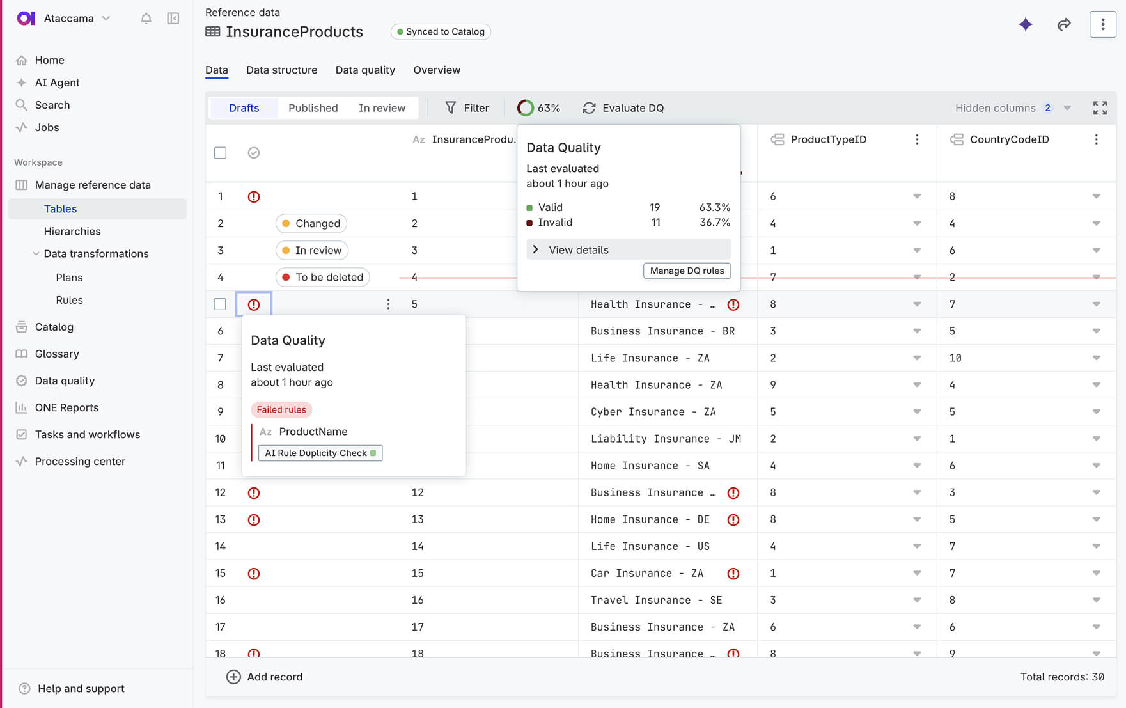Open the three-dot menu on ProductTypeID column
Screen dimensions: 1126x708
[917, 139]
